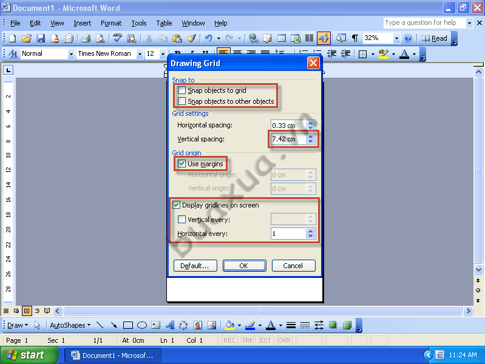Select the Rectangle drawing tool
Image resolution: width=485 pixels, height=364 pixels.
coord(127,325)
